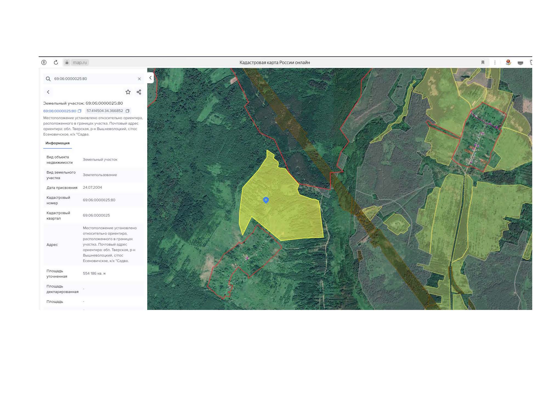The image size is (558, 394).
Task: Open the Информация tab
Action: click(x=58, y=143)
